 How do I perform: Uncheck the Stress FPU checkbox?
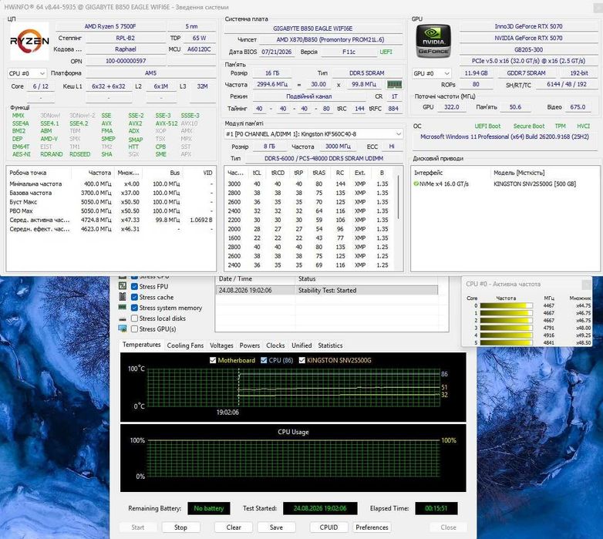[135, 286]
